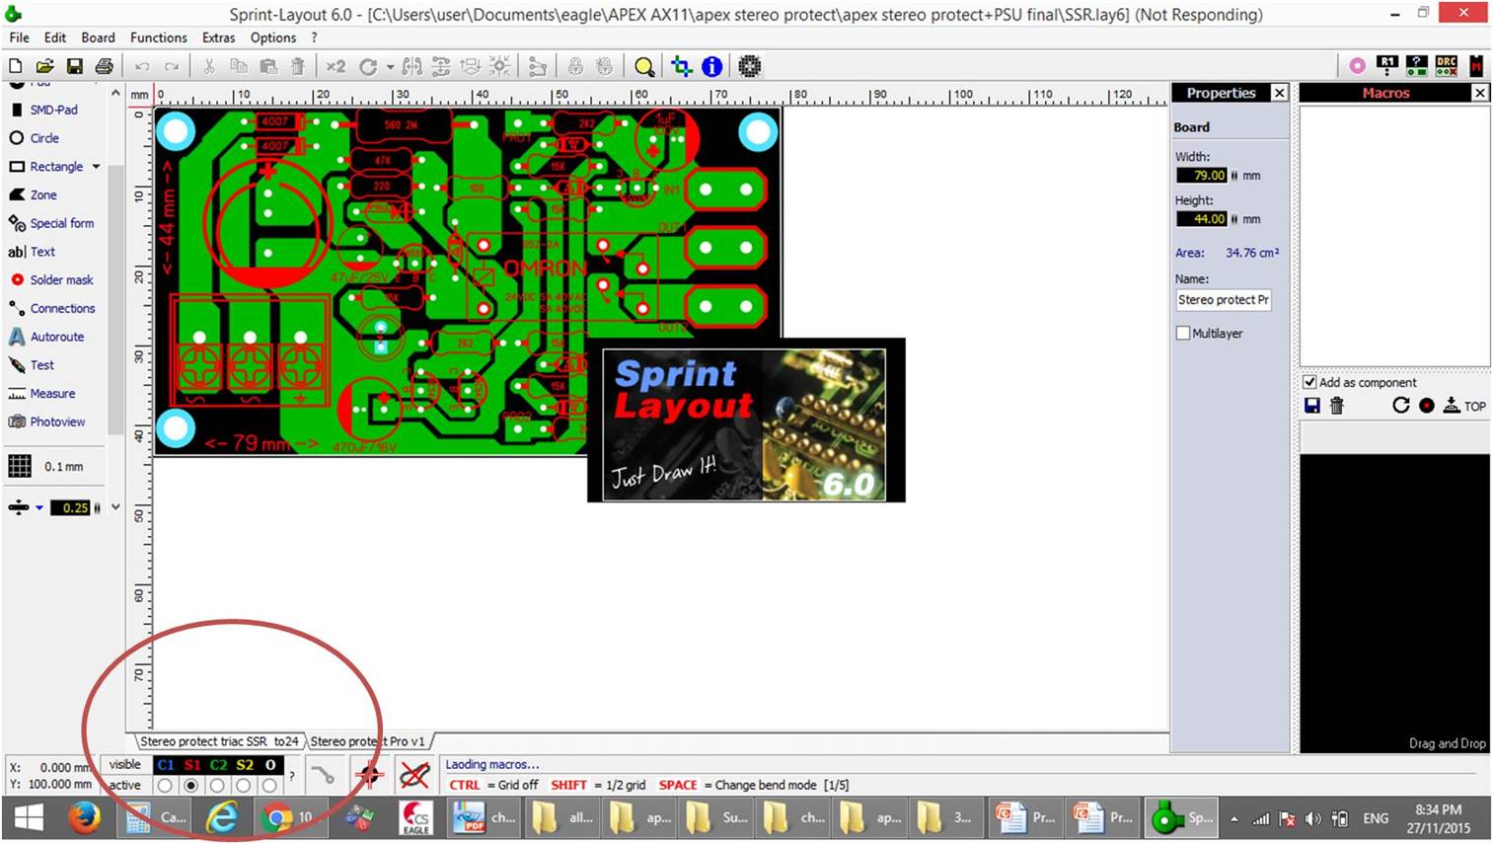Image resolution: width=1493 pixels, height=844 pixels.
Task: Save the project with the floppy icon
Action: pos(74,66)
